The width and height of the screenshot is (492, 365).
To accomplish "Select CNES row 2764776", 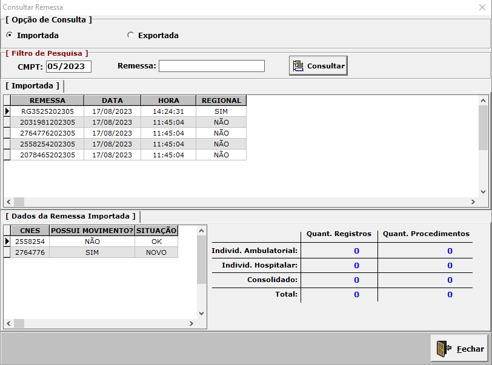I will click(x=29, y=252).
